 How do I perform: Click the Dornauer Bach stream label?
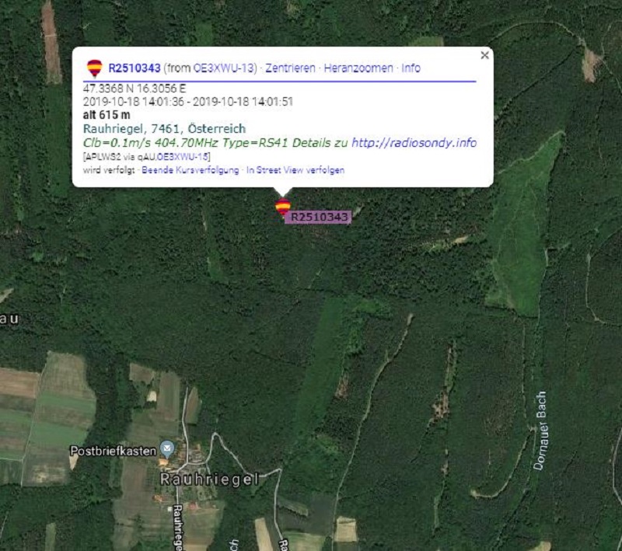tap(540, 431)
